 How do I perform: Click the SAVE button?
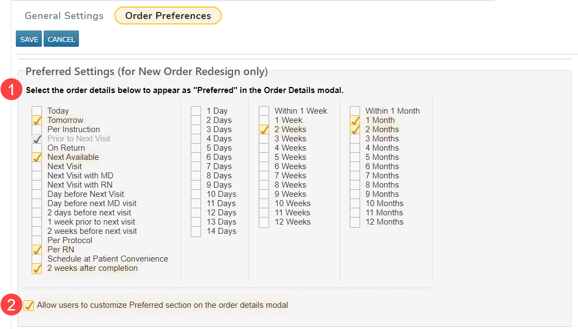[29, 39]
